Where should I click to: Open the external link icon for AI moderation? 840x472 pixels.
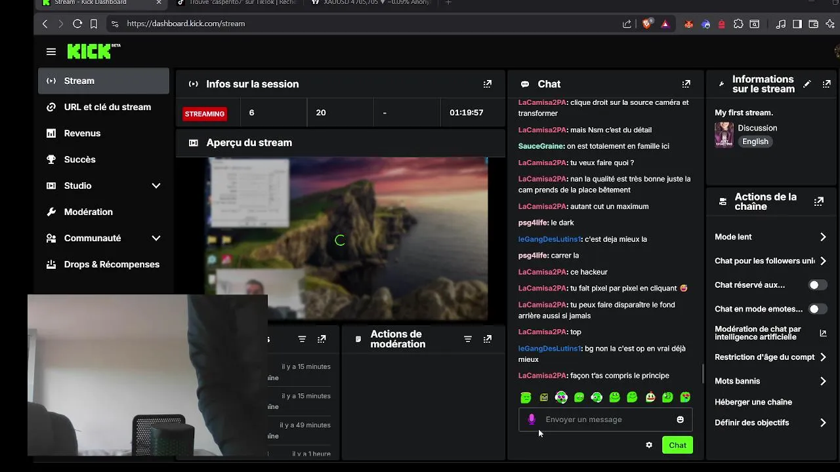(x=823, y=333)
